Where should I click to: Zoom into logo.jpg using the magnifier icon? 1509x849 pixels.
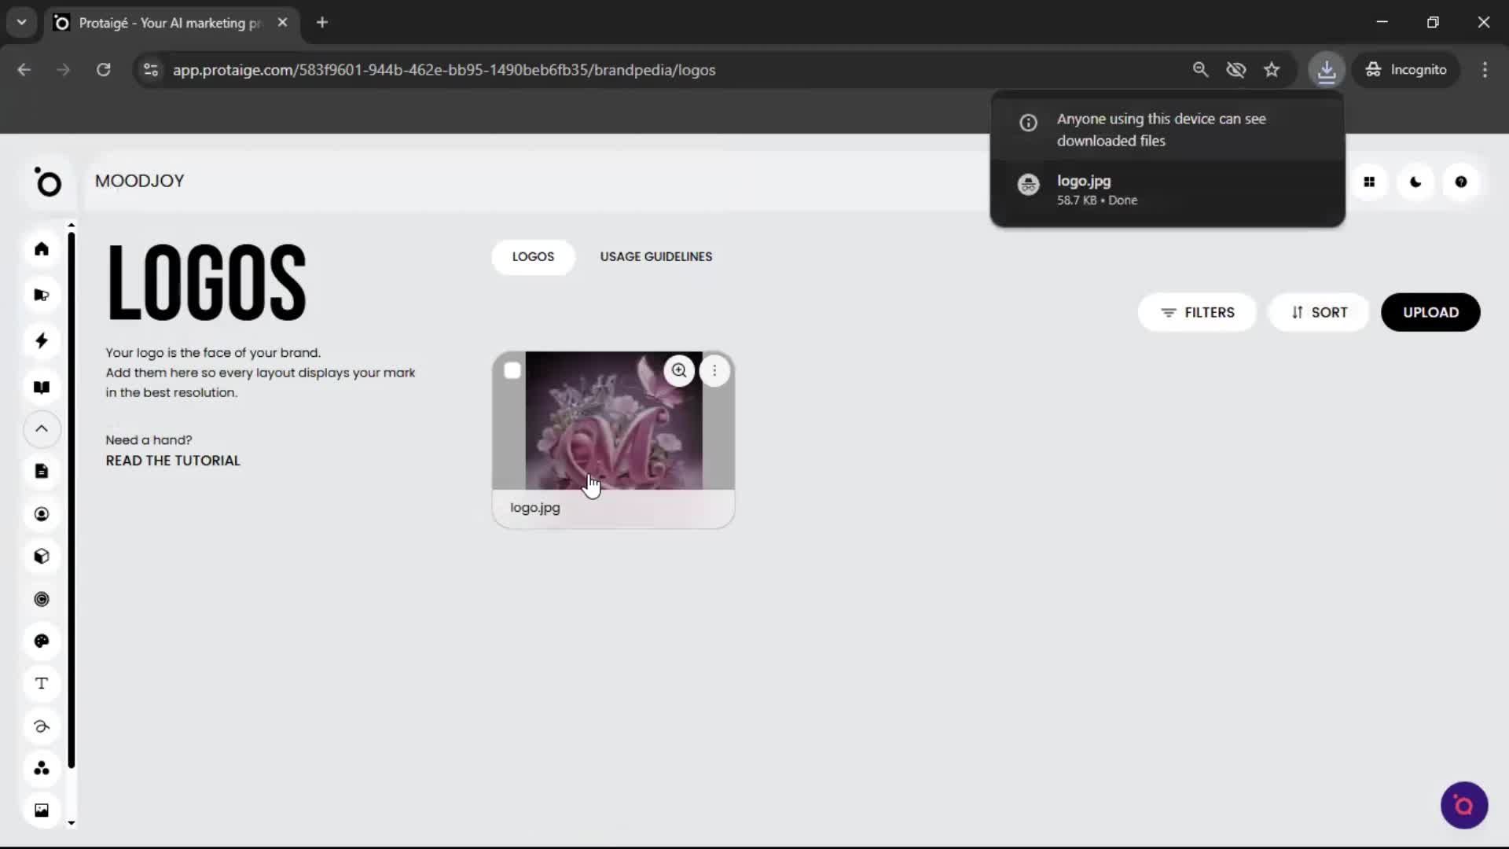coord(679,370)
